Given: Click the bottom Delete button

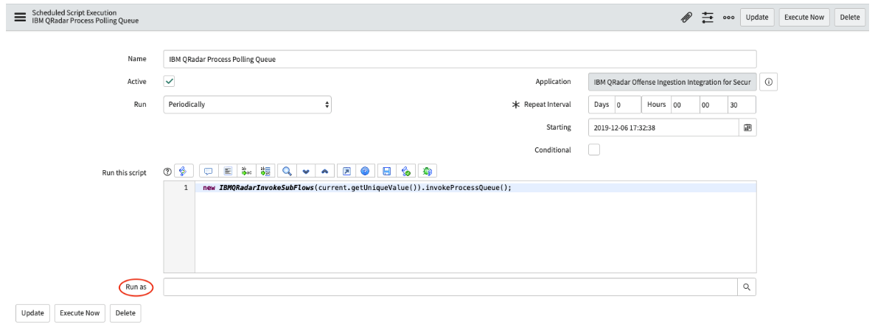Looking at the screenshot, I should (x=125, y=313).
